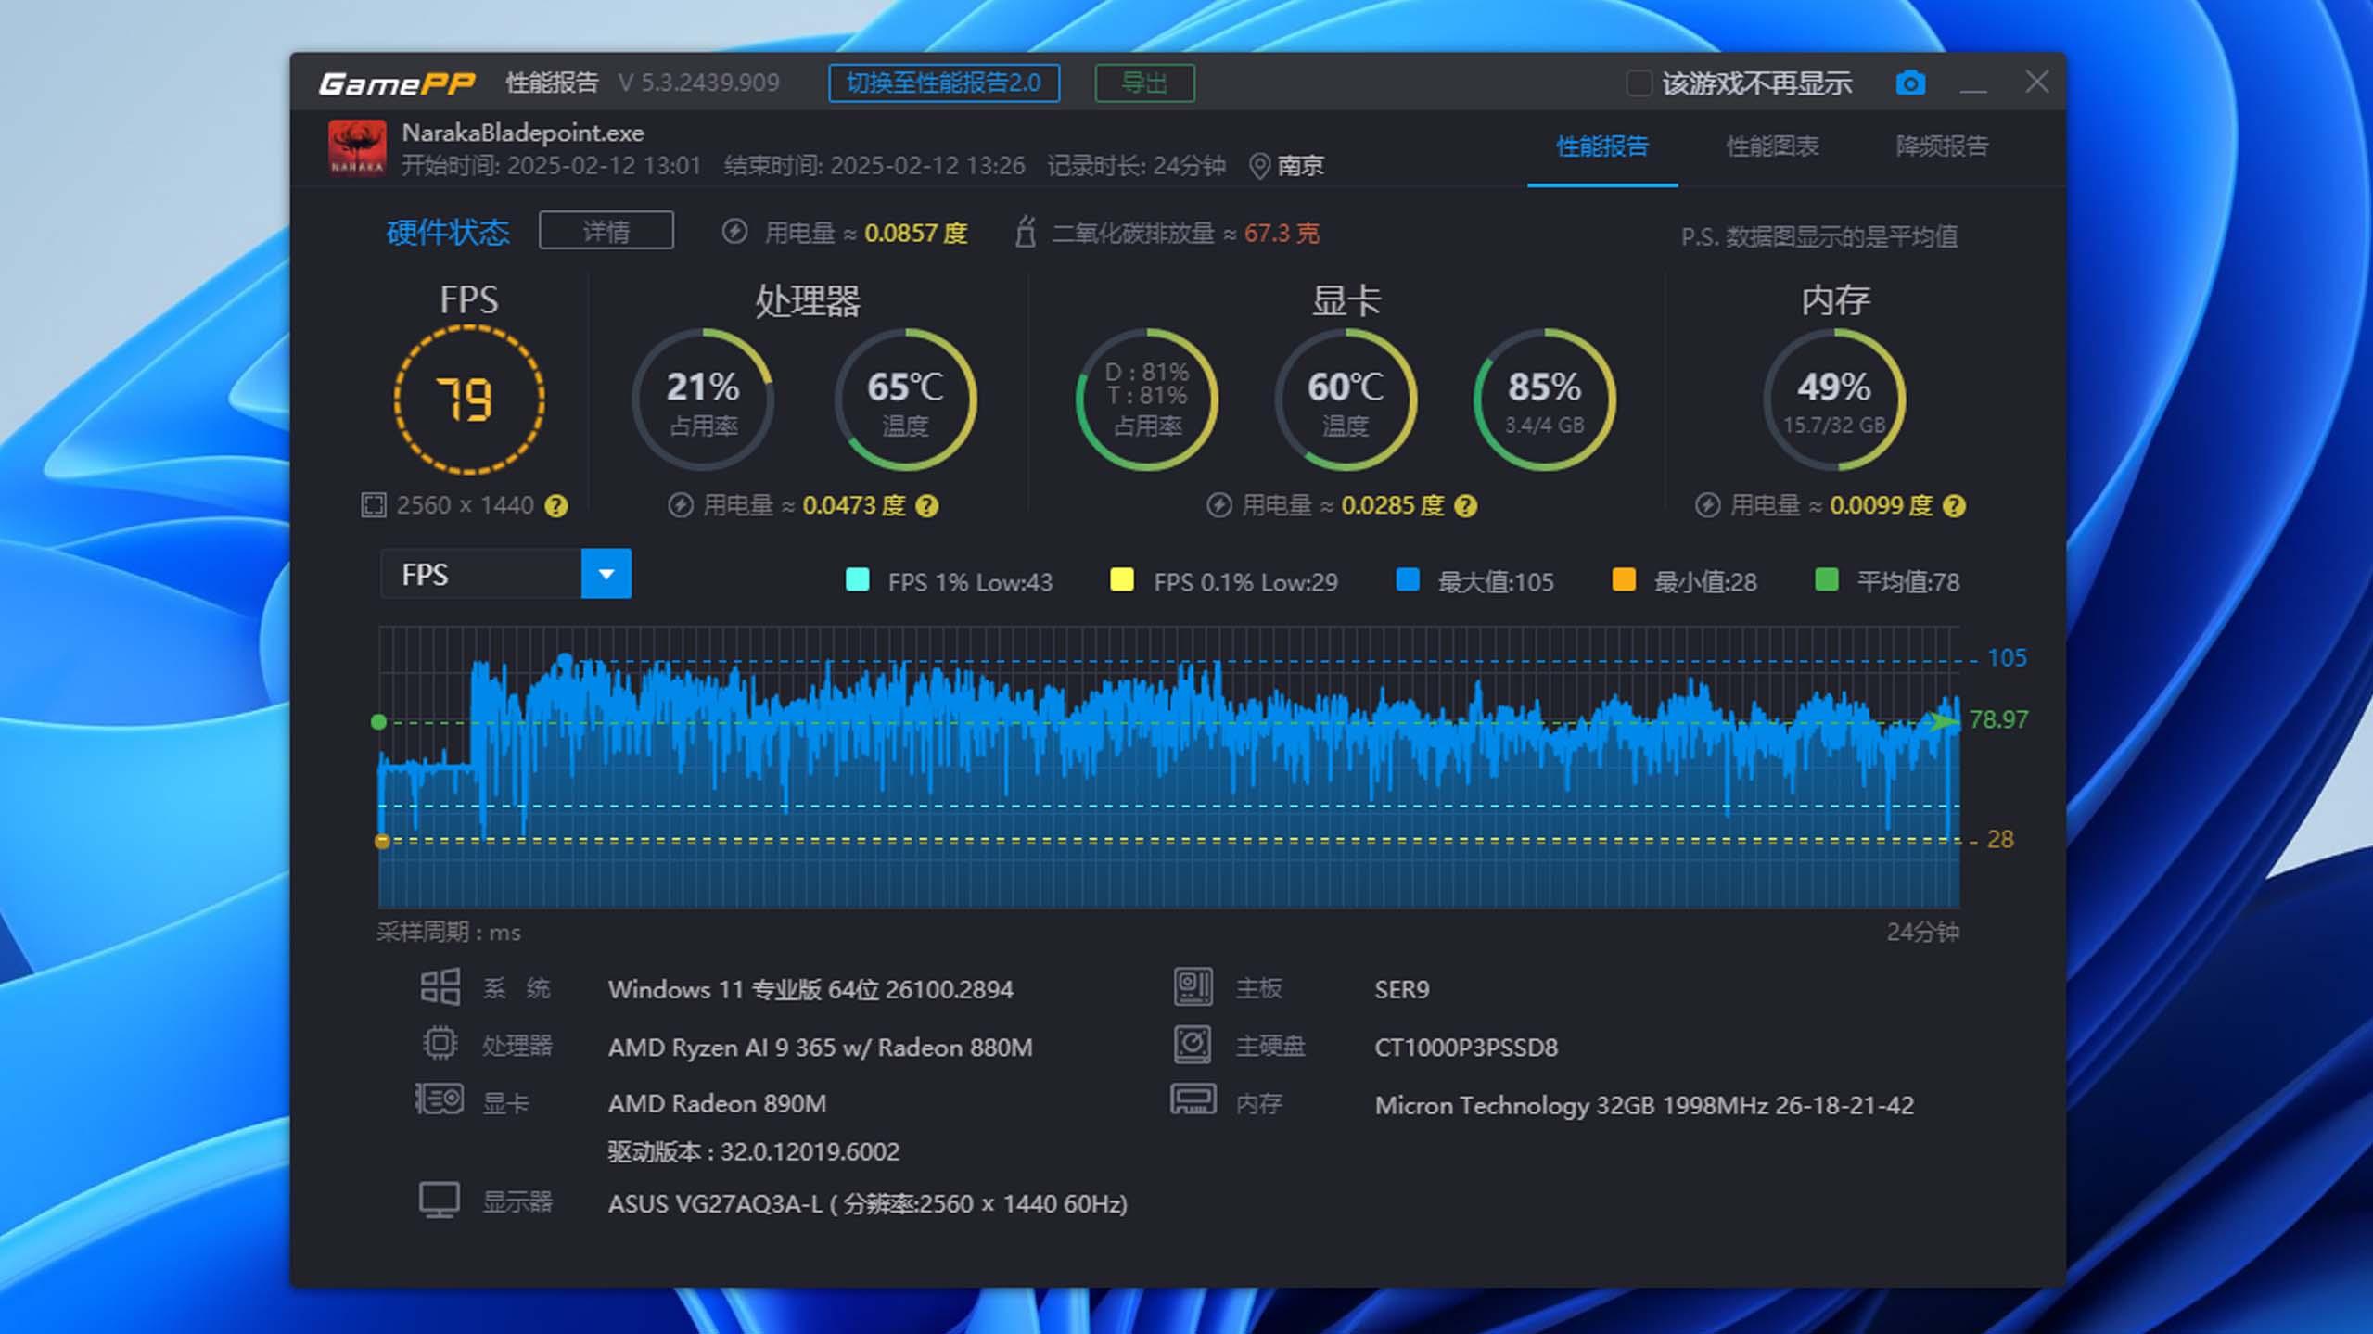Toggle the 该游戏不再显示 checkbox
Viewport: 2373px width, 1334px height.
point(1639,83)
